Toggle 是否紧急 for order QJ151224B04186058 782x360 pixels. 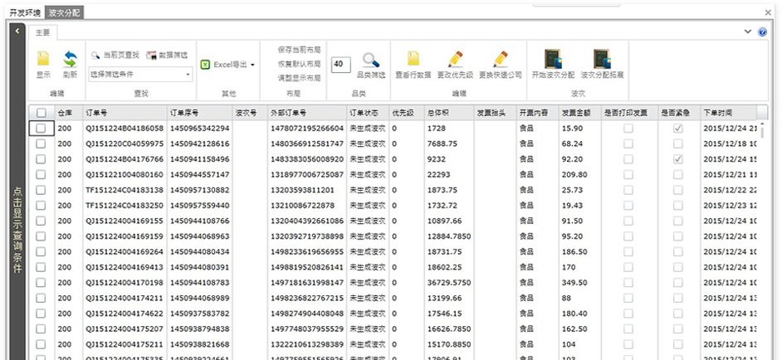click(x=677, y=128)
